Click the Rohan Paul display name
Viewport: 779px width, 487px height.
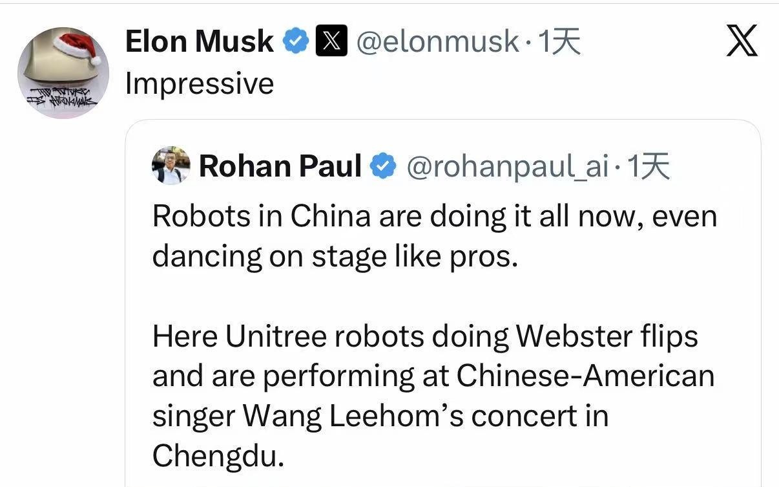click(280, 166)
